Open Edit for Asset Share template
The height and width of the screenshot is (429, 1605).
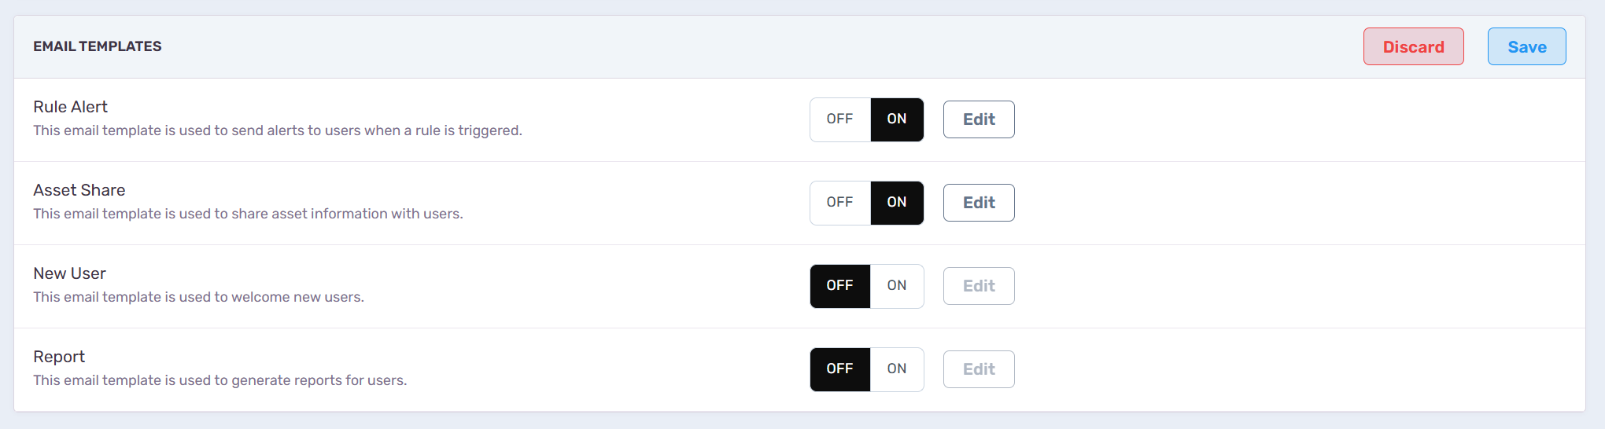[x=979, y=203]
